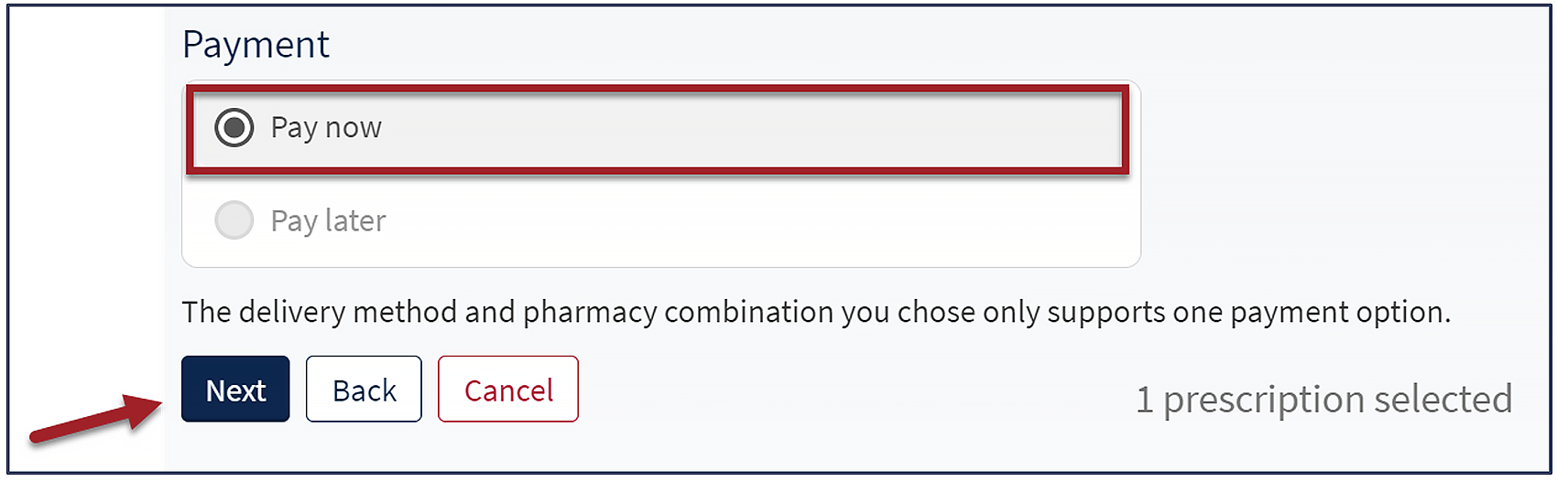Click the empty circle beside Pay later
The height and width of the screenshot is (481, 1557).
[234, 220]
